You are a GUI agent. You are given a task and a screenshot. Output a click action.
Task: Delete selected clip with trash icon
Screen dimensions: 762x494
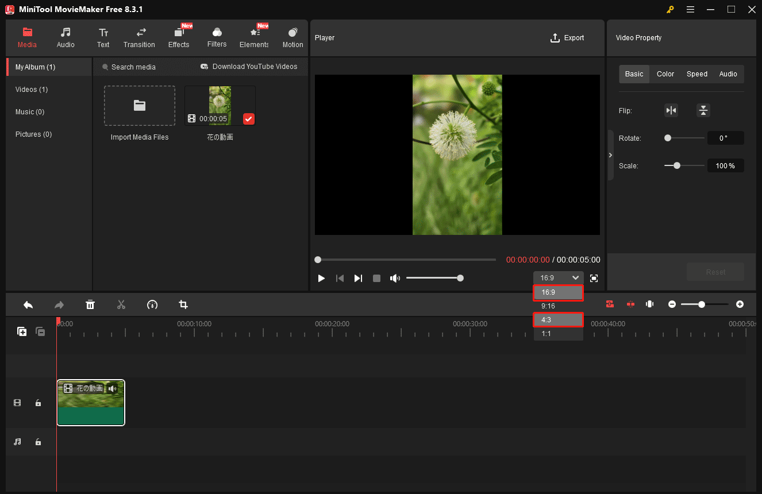click(x=90, y=304)
